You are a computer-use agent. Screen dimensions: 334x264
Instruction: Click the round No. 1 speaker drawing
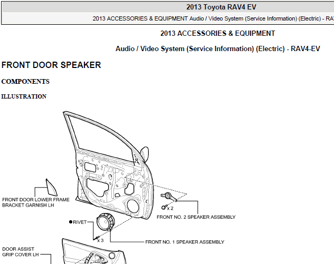(106, 222)
